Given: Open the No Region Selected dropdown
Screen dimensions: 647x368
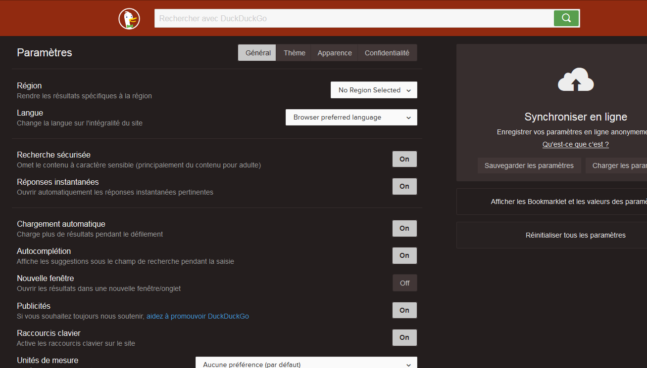Looking at the screenshot, I should pyautogui.click(x=374, y=90).
